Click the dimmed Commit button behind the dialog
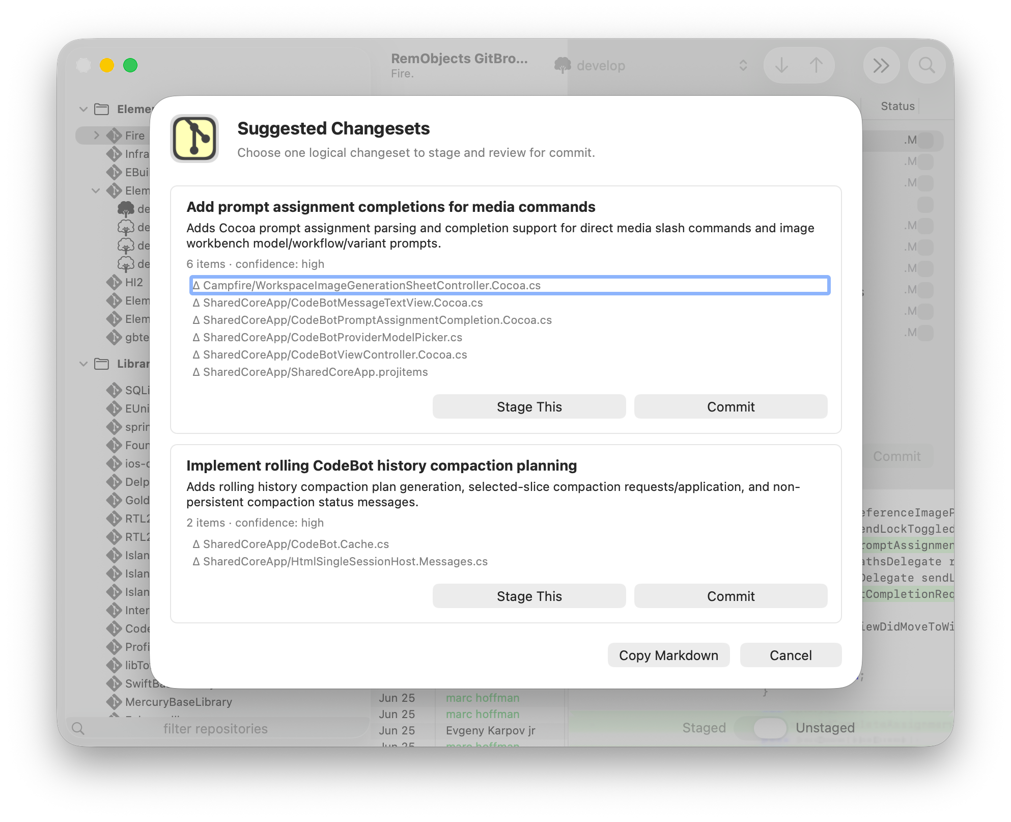This screenshot has height=822, width=1011. pos(896,456)
